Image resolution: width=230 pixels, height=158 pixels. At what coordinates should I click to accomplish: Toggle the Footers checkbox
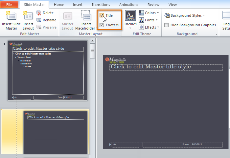[x=102, y=25]
